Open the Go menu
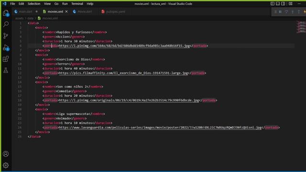 click(56, 4)
